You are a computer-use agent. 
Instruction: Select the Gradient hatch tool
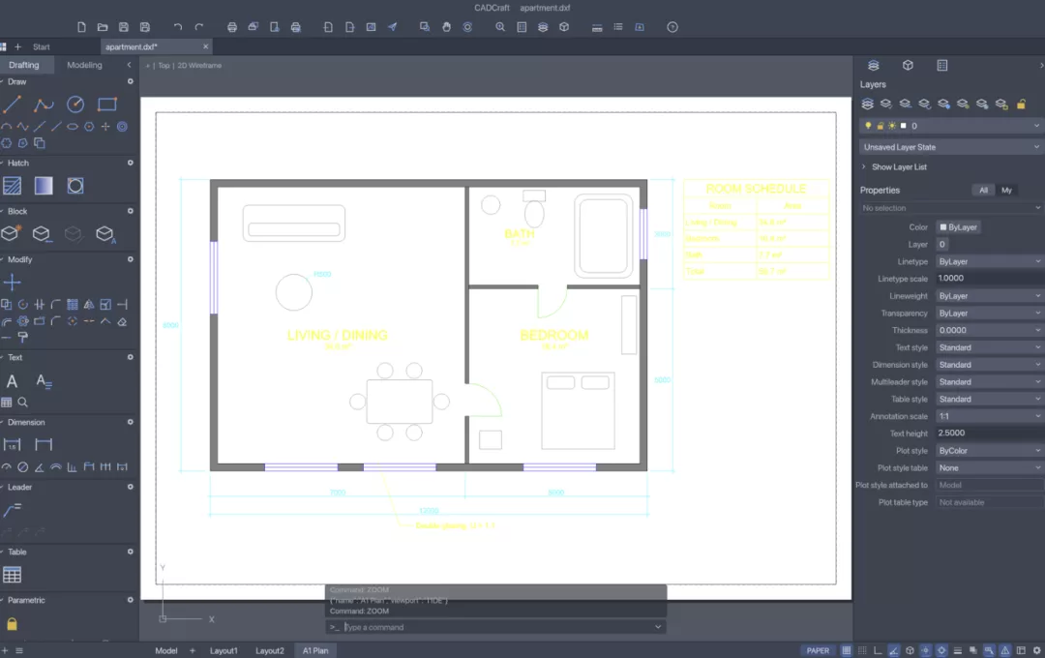click(44, 186)
